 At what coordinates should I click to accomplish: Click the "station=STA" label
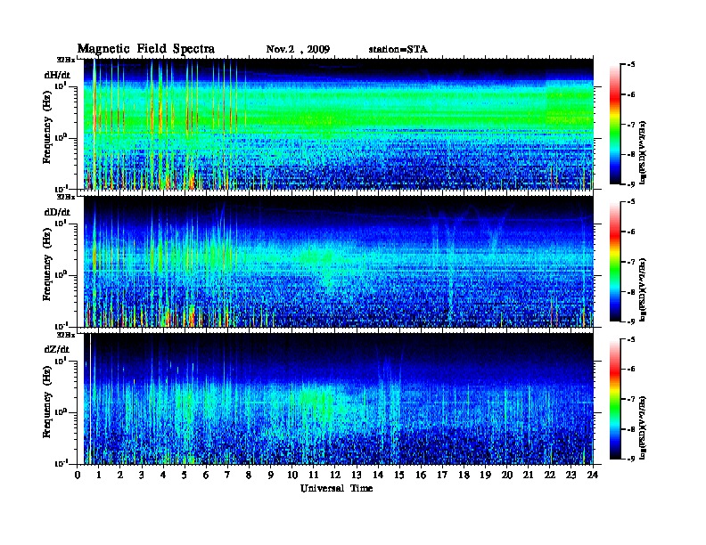click(x=398, y=49)
